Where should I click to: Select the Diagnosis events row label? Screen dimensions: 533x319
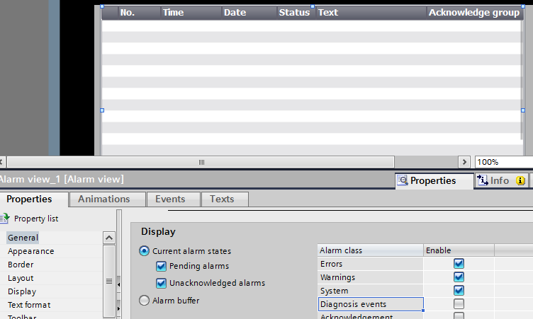click(x=371, y=304)
